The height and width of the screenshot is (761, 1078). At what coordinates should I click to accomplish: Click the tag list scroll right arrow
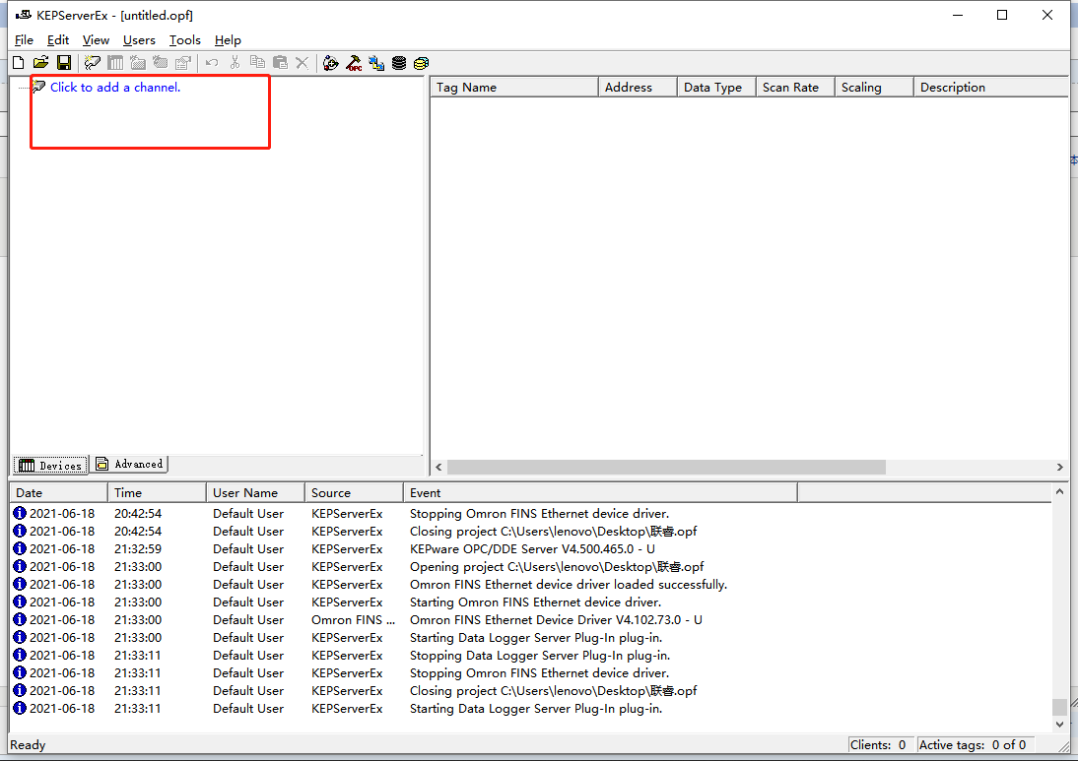(1059, 467)
